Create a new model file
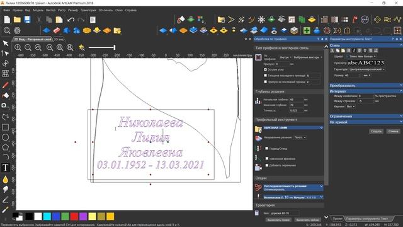The image size is (403, 227). coord(7,20)
